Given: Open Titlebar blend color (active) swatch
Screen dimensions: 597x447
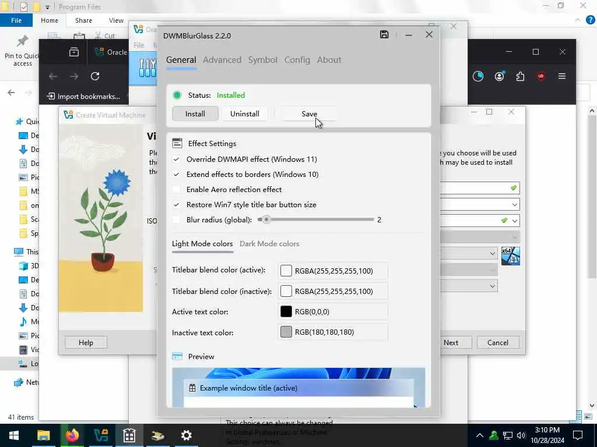Looking at the screenshot, I should pyautogui.click(x=286, y=271).
